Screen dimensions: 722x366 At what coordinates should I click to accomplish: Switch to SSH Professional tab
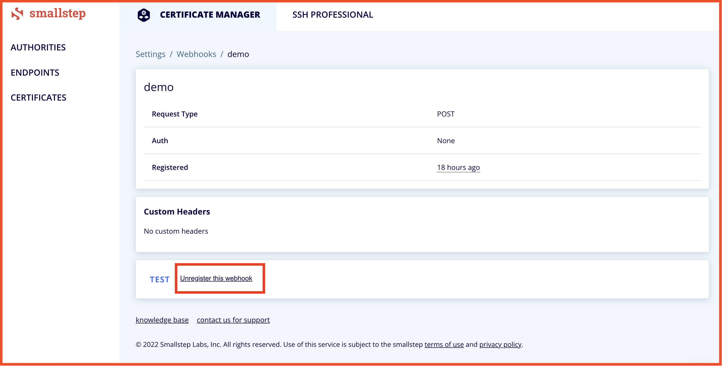332,15
